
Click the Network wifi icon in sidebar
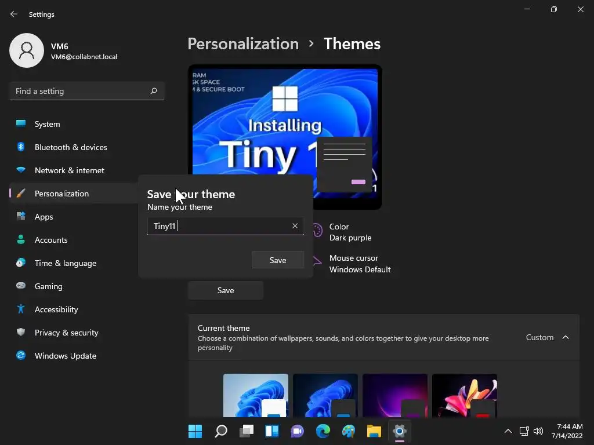[x=21, y=170]
